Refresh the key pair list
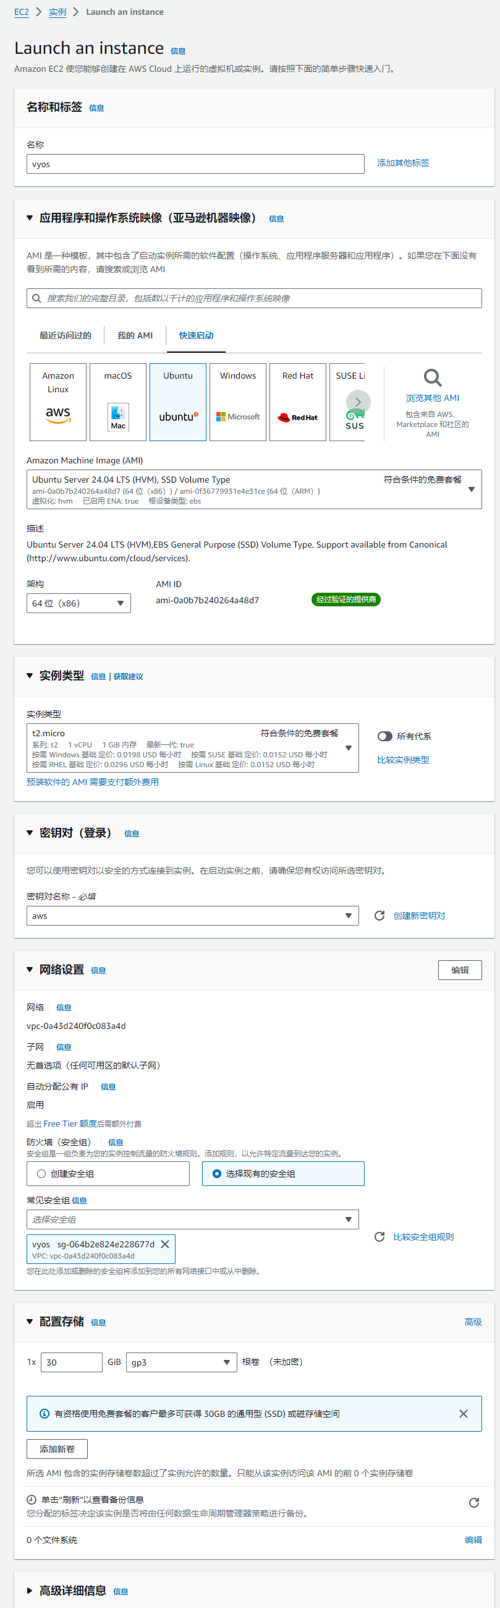500x1608 pixels. 379,916
